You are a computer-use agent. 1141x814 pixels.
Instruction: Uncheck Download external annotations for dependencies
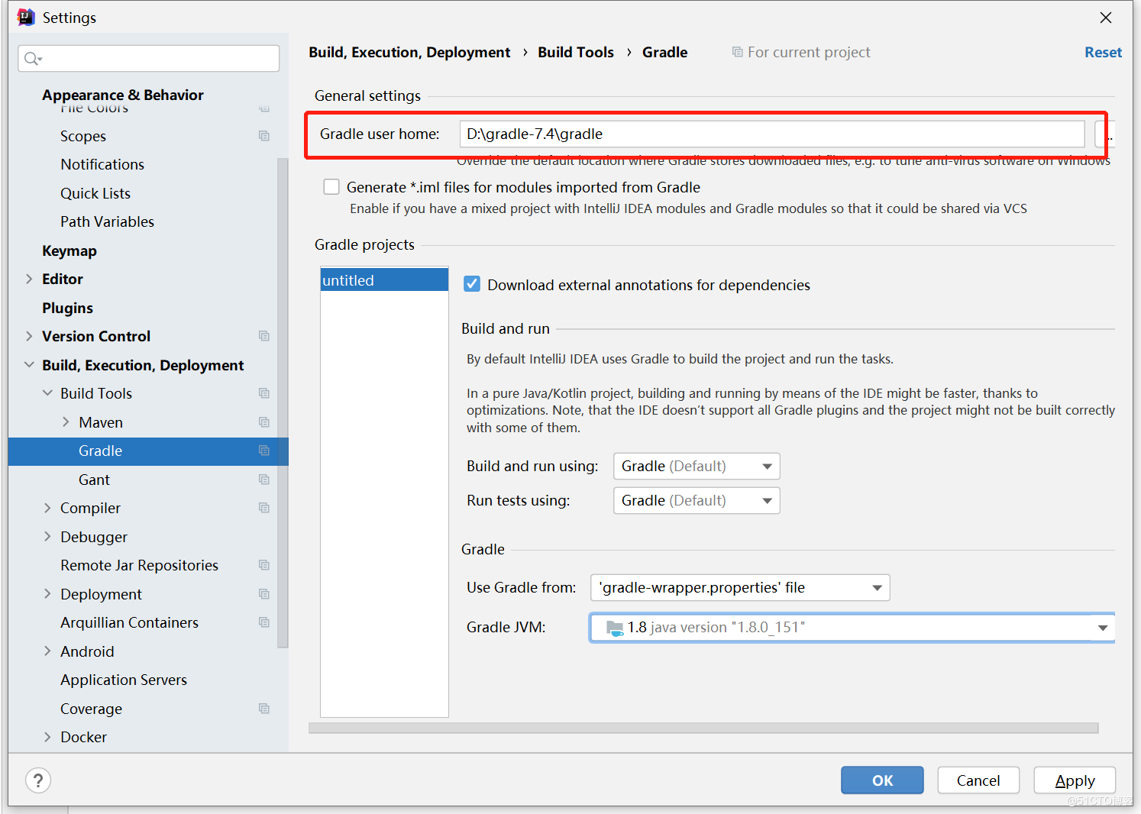pos(472,284)
